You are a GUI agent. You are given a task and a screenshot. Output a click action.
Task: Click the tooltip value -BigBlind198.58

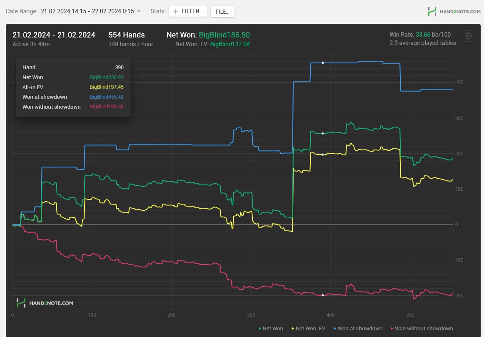coord(105,107)
